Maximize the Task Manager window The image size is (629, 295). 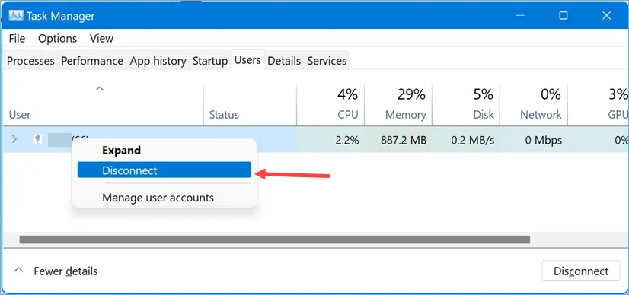point(564,16)
